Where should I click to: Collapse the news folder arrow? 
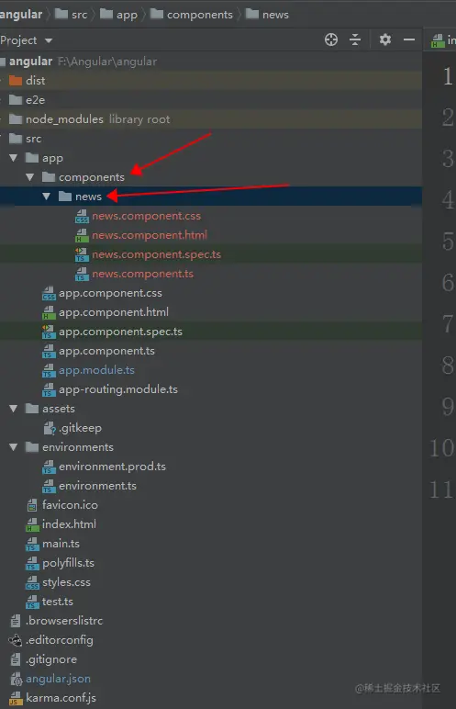[x=47, y=197]
